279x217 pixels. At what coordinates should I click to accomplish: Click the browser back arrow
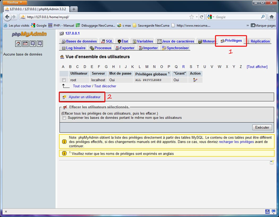coord(7,17)
